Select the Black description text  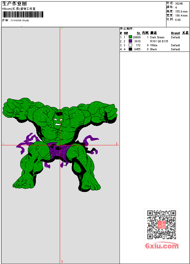coord(154,49)
